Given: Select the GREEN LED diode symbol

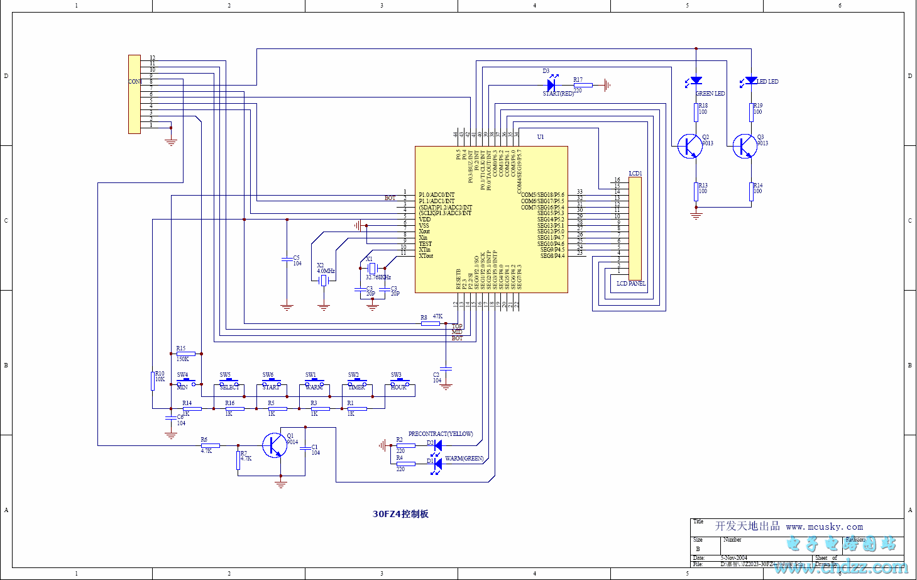Looking at the screenshot, I should point(696,81).
